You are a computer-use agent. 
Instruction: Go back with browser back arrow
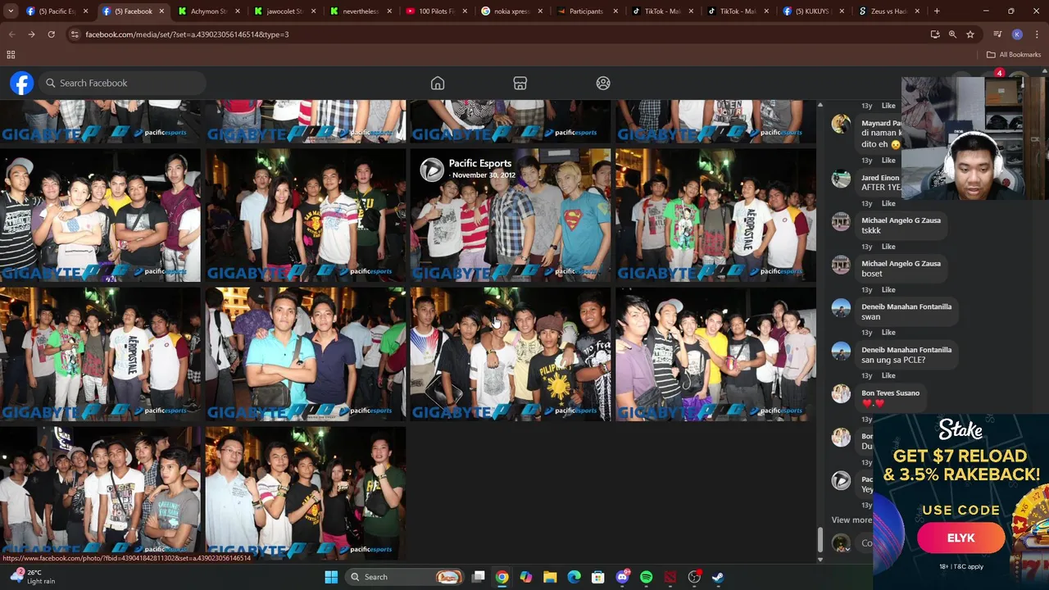pos(11,34)
